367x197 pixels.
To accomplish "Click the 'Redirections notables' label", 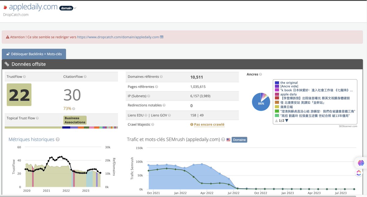I will coord(145,105).
